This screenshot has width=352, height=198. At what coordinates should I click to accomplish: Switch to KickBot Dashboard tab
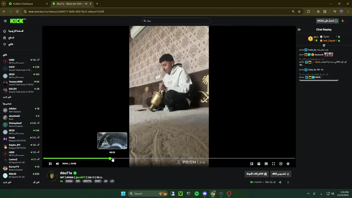(28, 4)
